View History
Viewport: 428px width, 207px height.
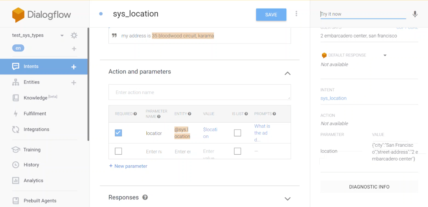31,164
